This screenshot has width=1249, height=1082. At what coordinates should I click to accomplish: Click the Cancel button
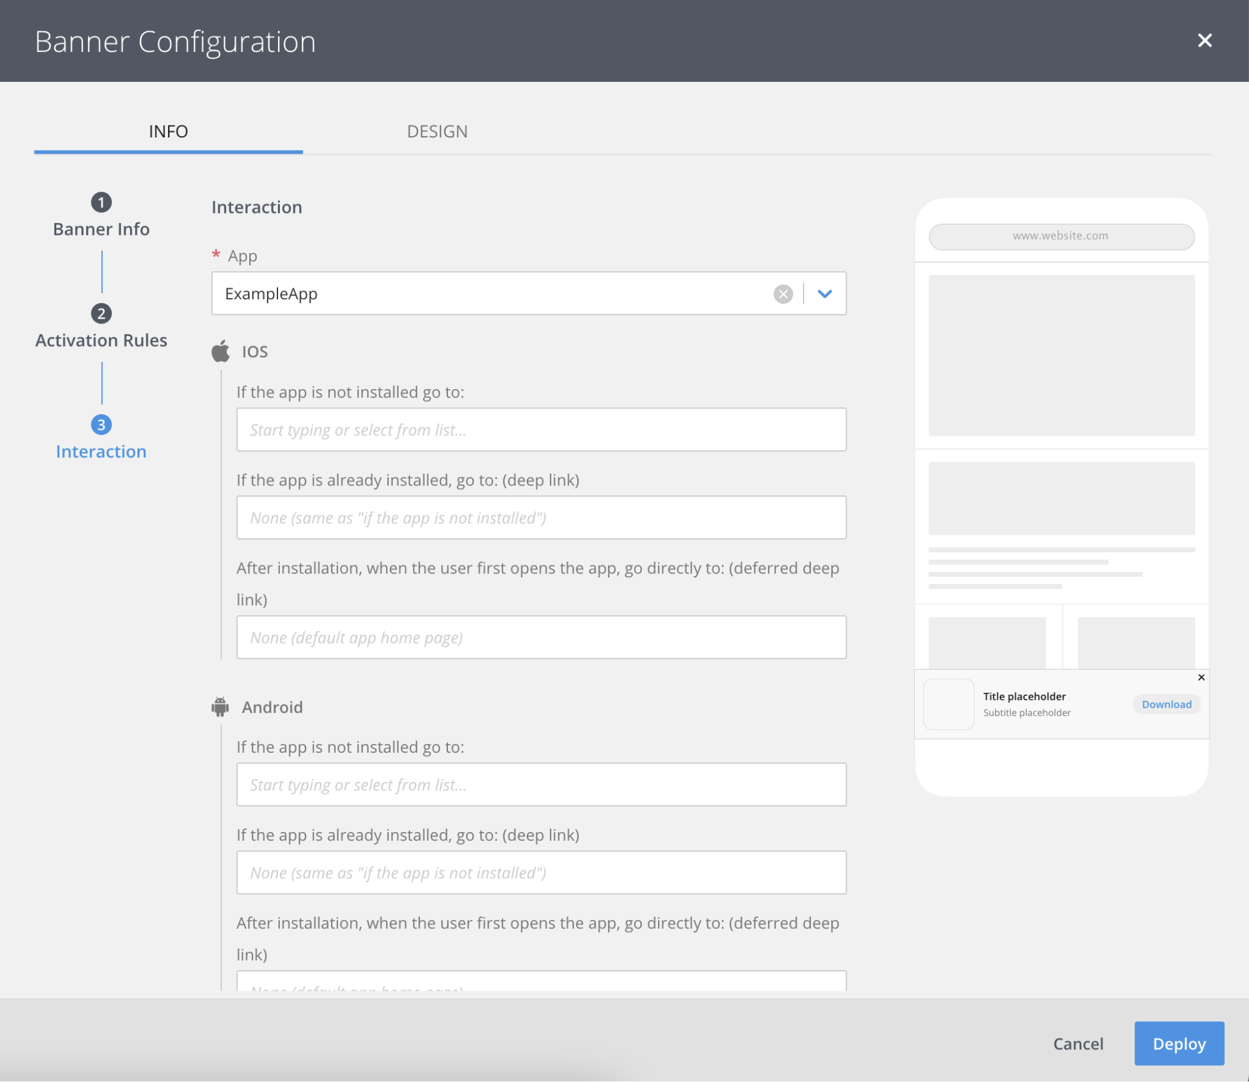[x=1078, y=1043]
